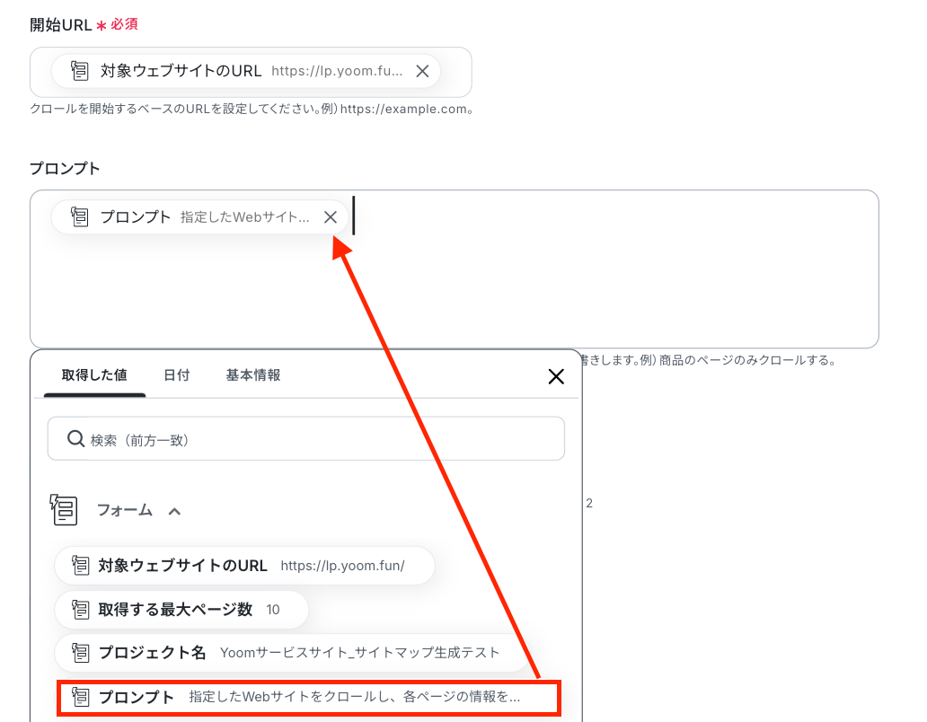Screen dimensions: 927x722
Task: Click the https://example.com hint text
Action: pos(403,110)
